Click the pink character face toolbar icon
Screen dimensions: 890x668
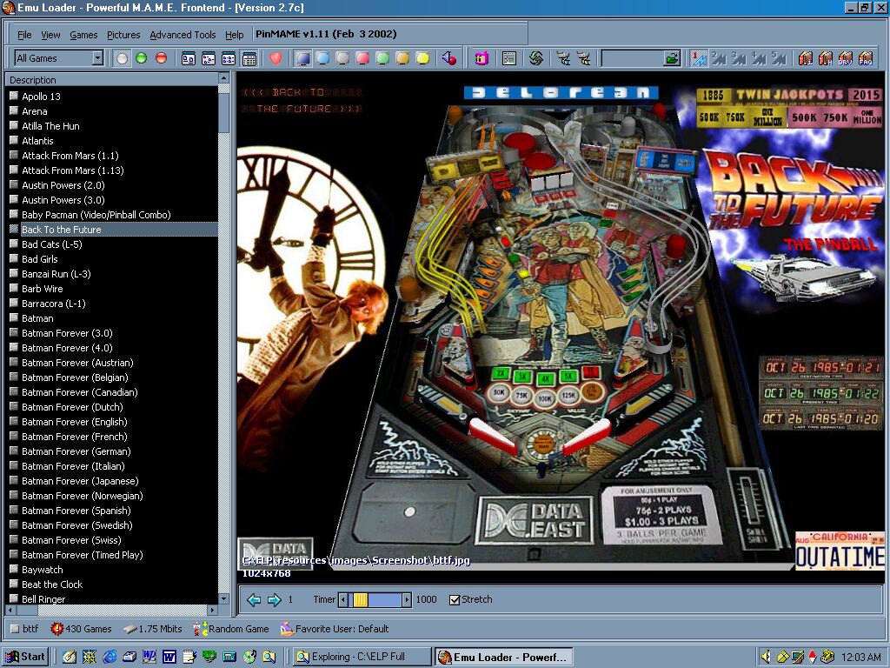(x=482, y=58)
